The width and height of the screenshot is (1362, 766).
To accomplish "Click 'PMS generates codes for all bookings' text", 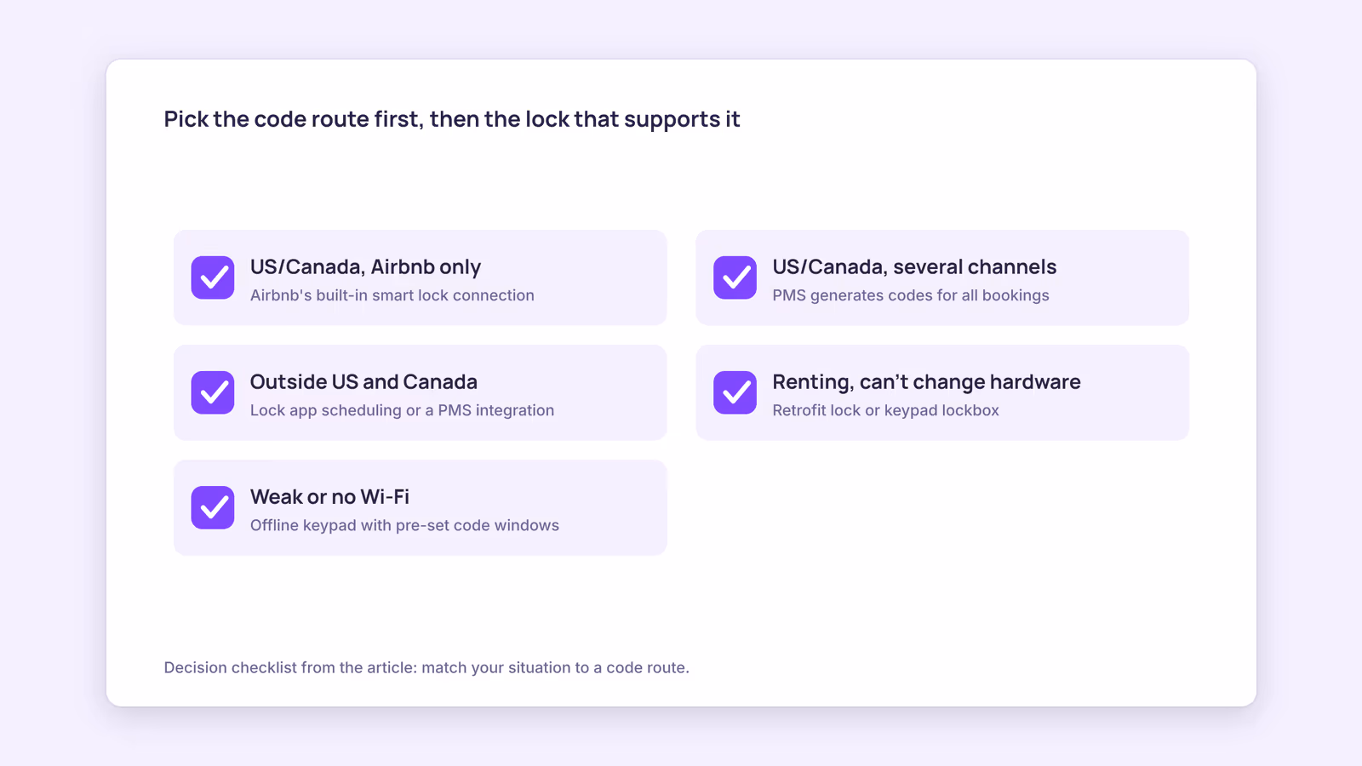I will coord(911,295).
